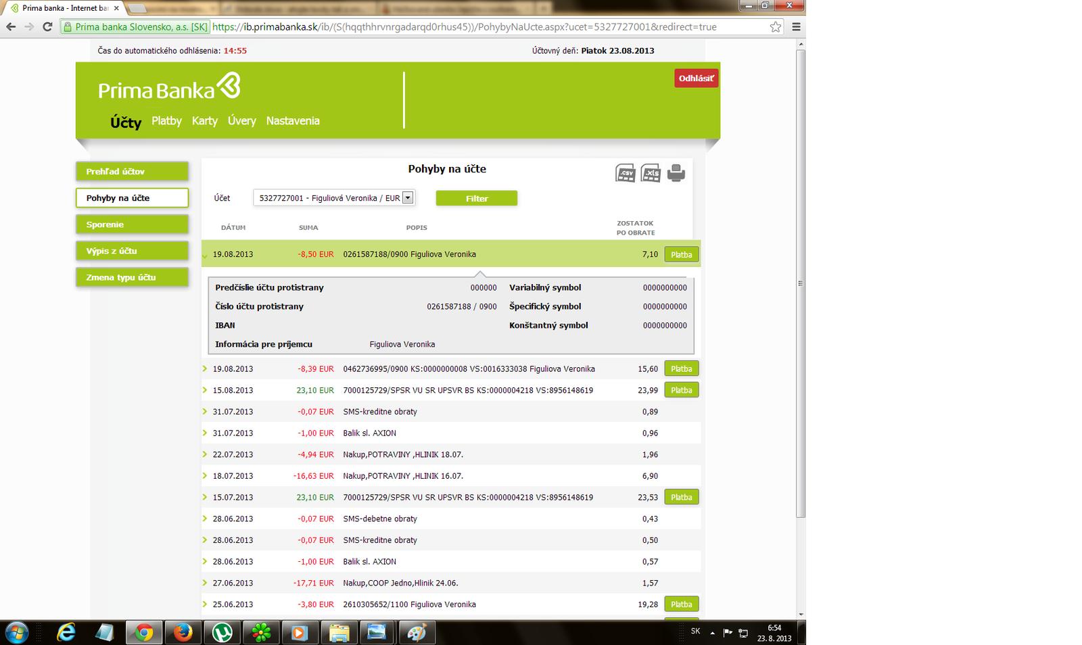Reload the page in browser

(x=47, y=27)
